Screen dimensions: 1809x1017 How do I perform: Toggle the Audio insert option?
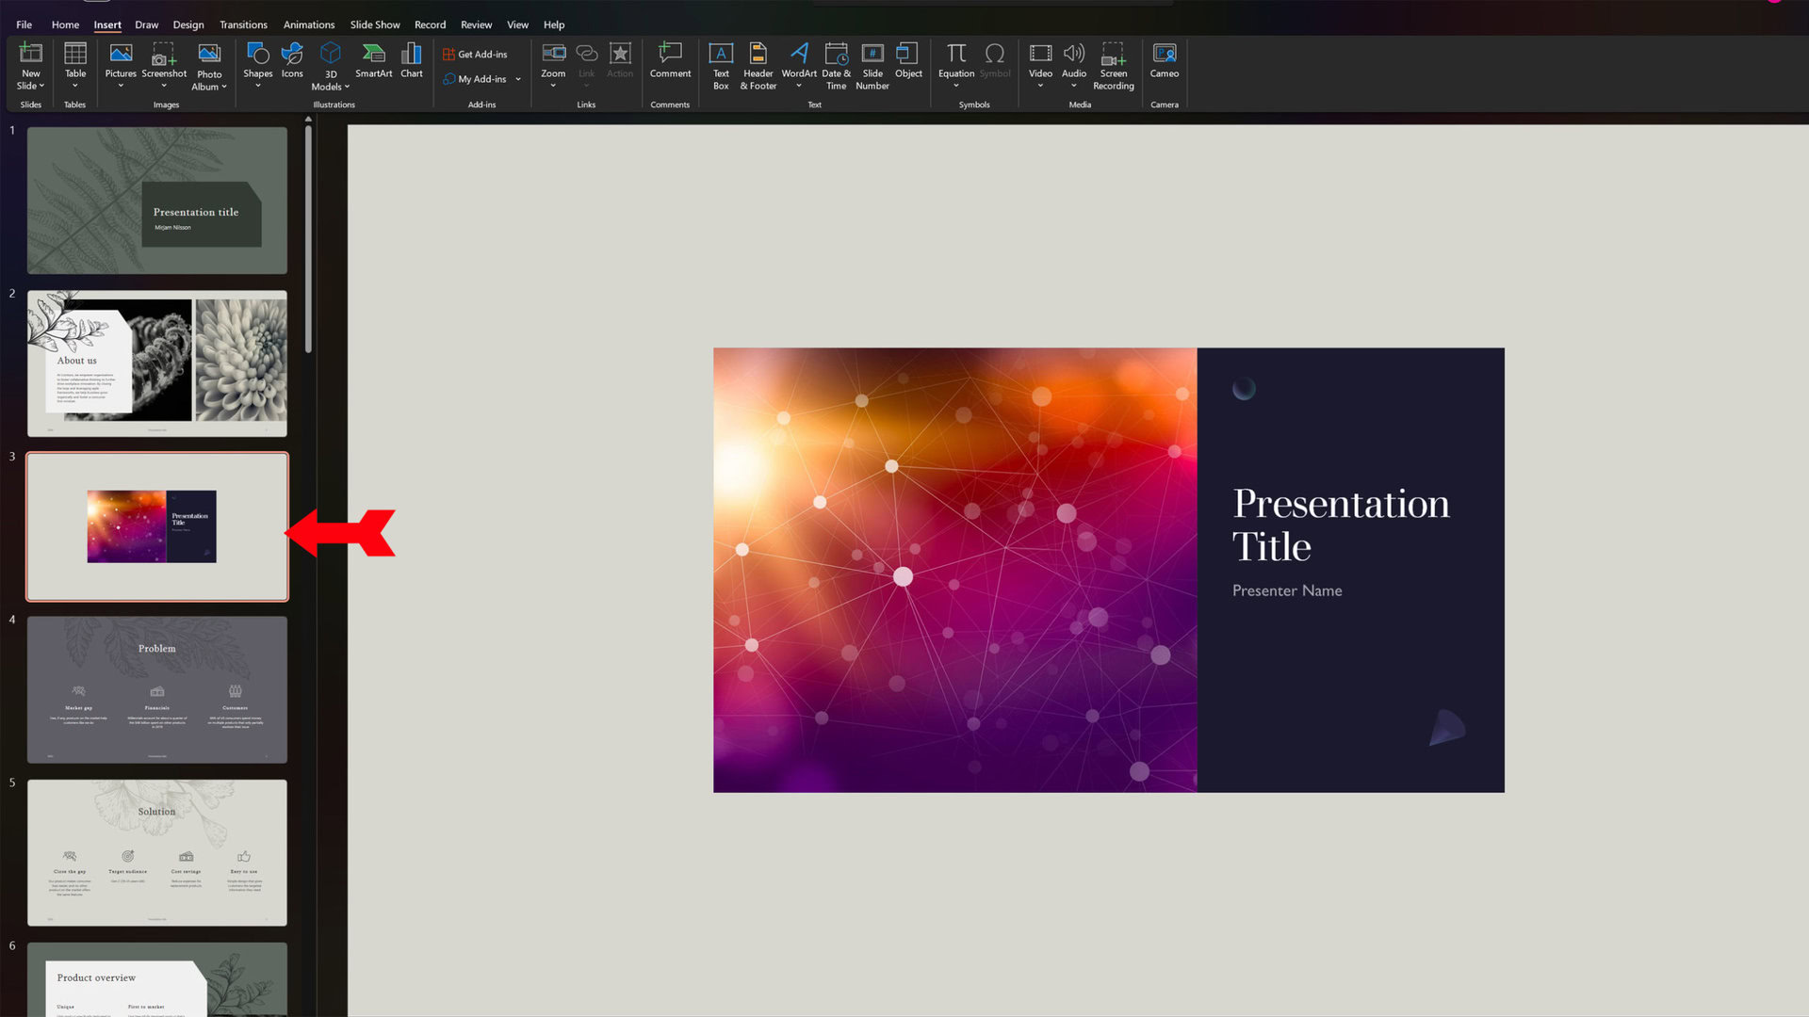[x=1073, y=69]
